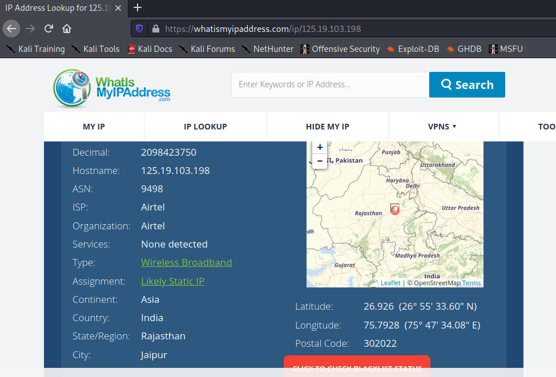Click the blue Search button
The height and width of the screenshot is (377, 556).
pyautogui.click(x=467, y=84)
